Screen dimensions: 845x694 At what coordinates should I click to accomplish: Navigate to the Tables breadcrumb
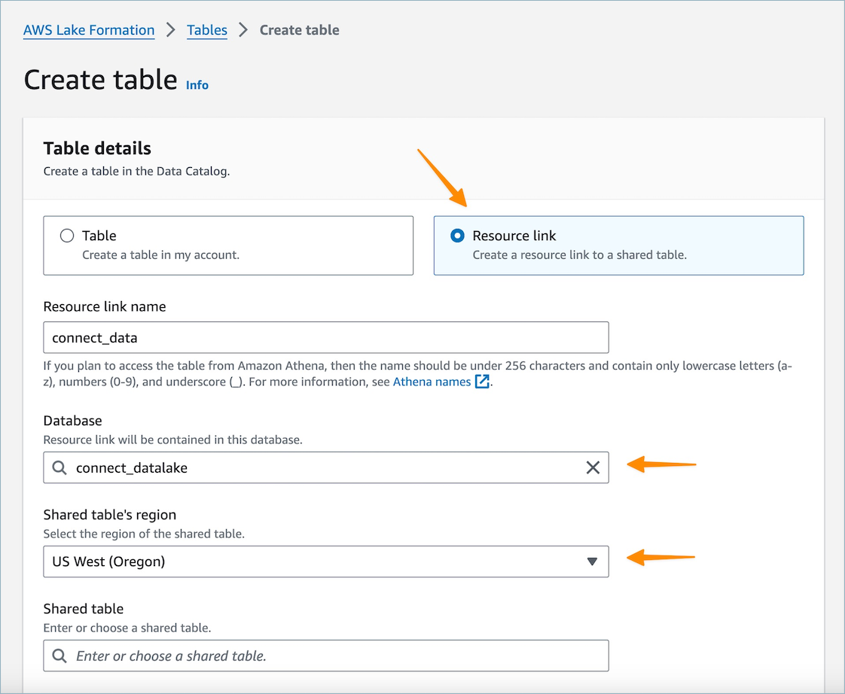(x=207, y=30)
